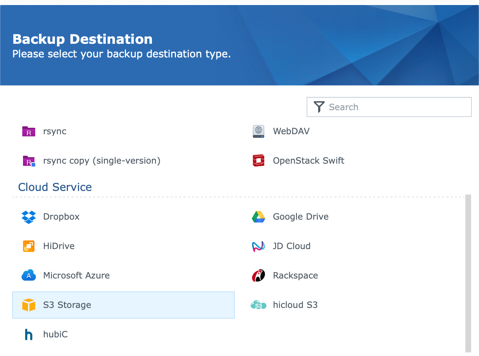This screenshot has width=479, height=356.
Task: Click the OpenStack Swift red icon
Action: pyautogui.click(x=259, y=161)
